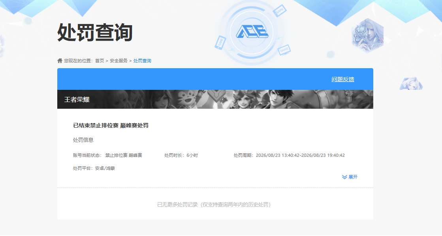Select the 处罚查询 breadcrumb link
This screenshot has height=236, width=442.
(x=142, y=61)
